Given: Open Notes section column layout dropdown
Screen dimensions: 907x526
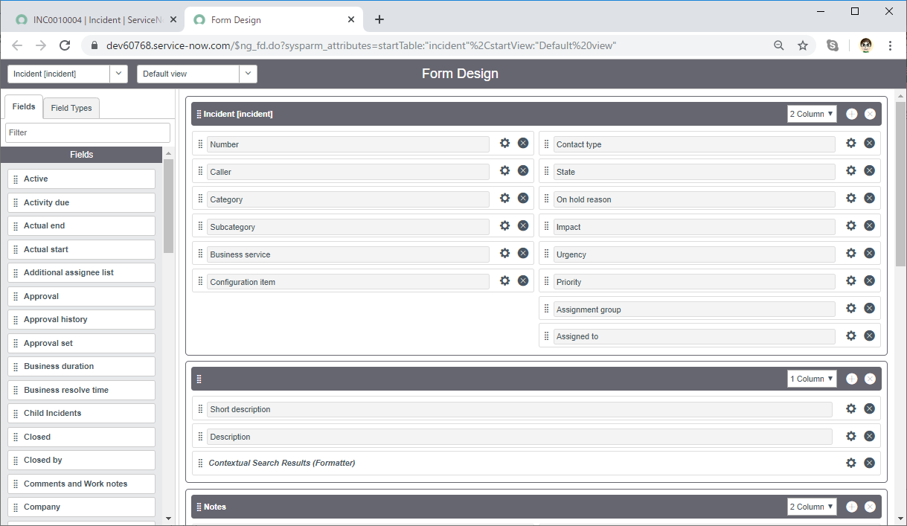Looking at the screenshot, I should [812, 507].
